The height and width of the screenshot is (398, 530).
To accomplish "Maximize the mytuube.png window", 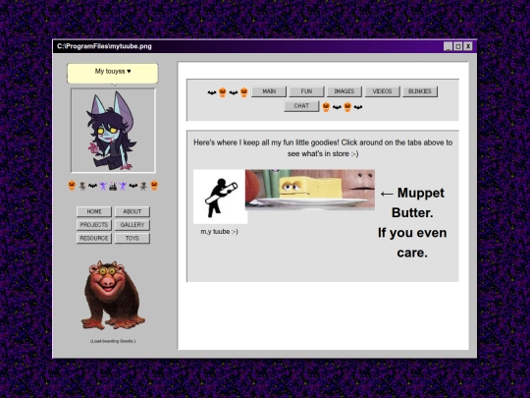I will (458, 46).
